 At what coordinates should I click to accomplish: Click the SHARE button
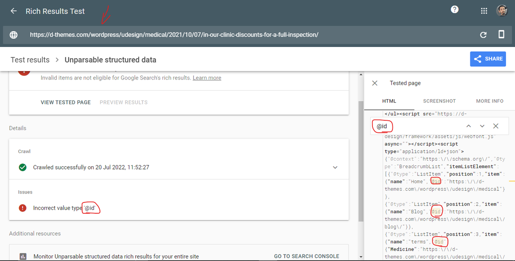pyautogui.click(x=488, y=59)
